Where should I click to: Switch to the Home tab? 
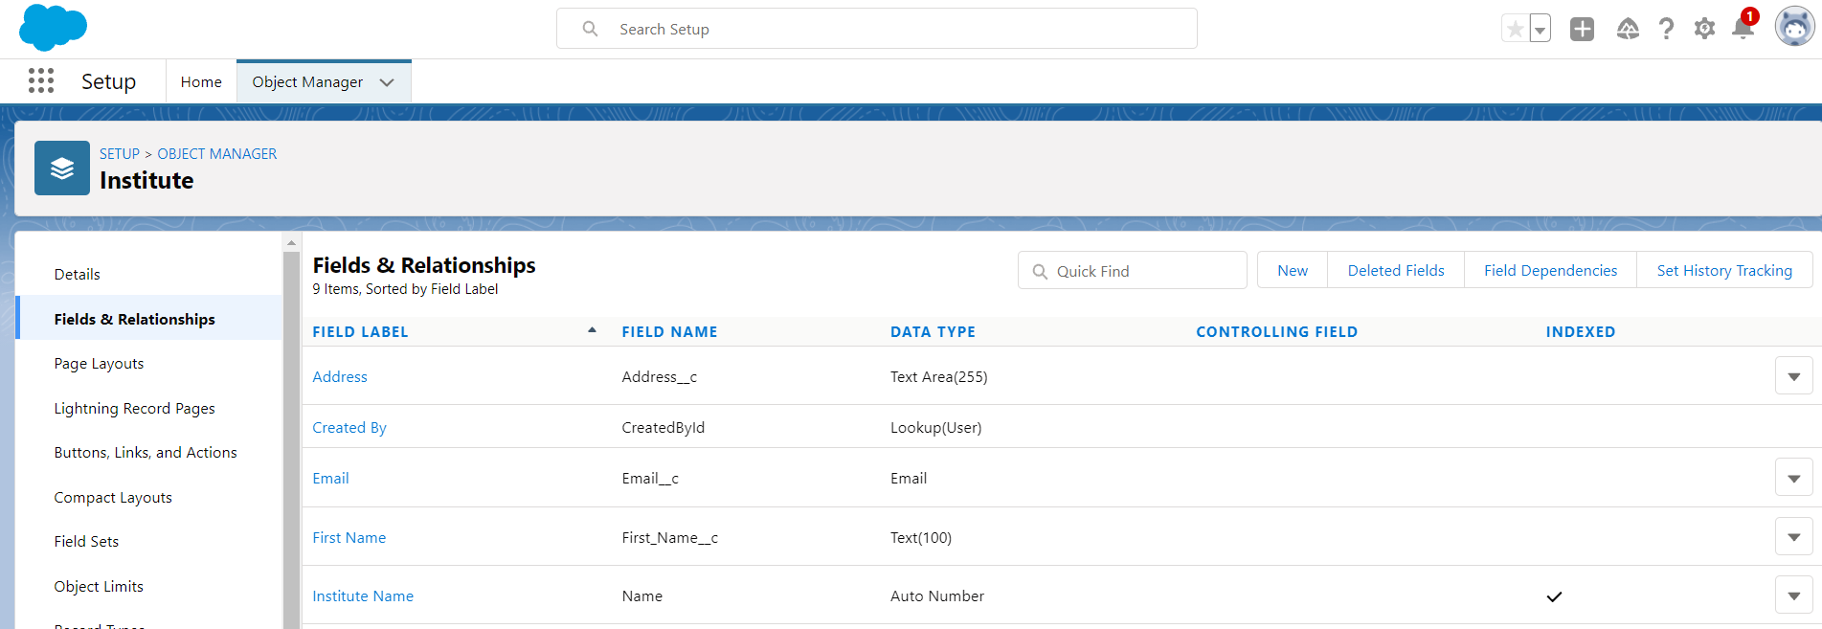(x=201, y=82)
